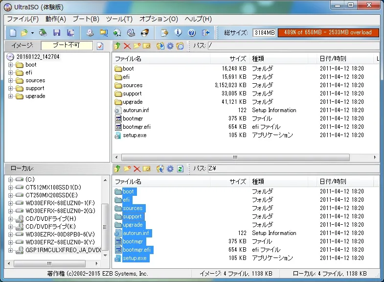This screenshot has height=282, width=384.
Task: Click the Help question mark icon
Action: click(x=192, y=33)
